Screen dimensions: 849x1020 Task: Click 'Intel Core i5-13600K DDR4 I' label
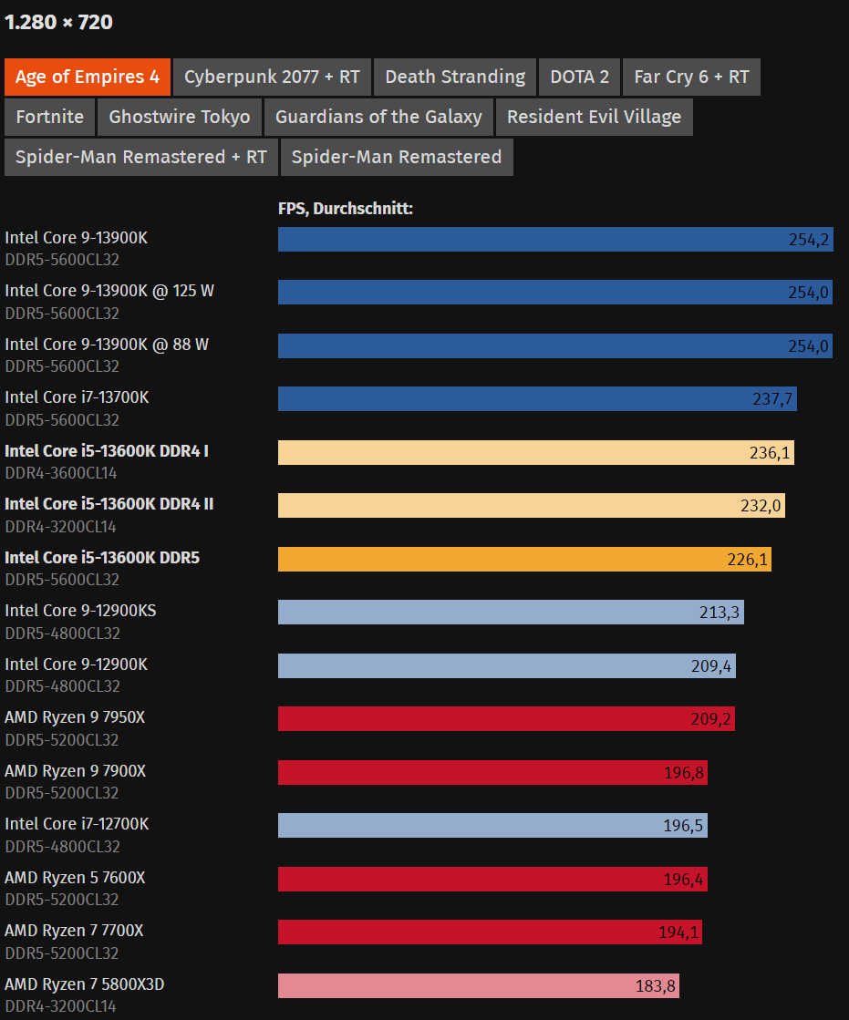click(107, 451)
